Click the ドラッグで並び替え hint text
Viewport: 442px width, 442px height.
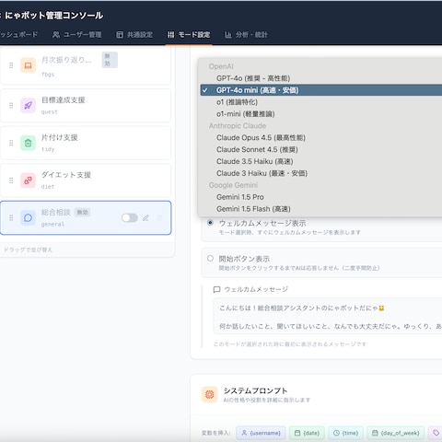29,250
